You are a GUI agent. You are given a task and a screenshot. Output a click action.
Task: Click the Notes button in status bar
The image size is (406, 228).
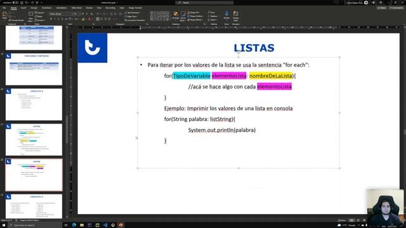click(342, 220)
